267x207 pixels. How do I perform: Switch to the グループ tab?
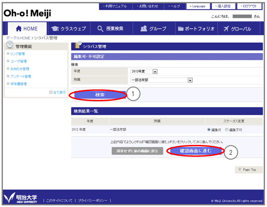point(154,29)
